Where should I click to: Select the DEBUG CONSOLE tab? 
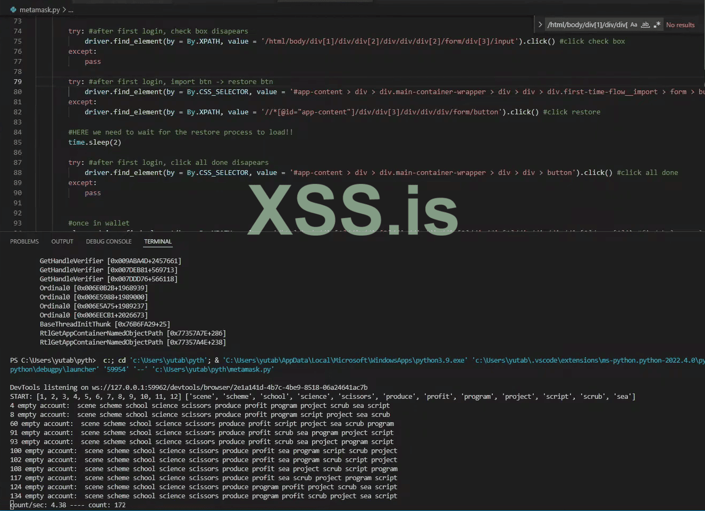point(108,241)
